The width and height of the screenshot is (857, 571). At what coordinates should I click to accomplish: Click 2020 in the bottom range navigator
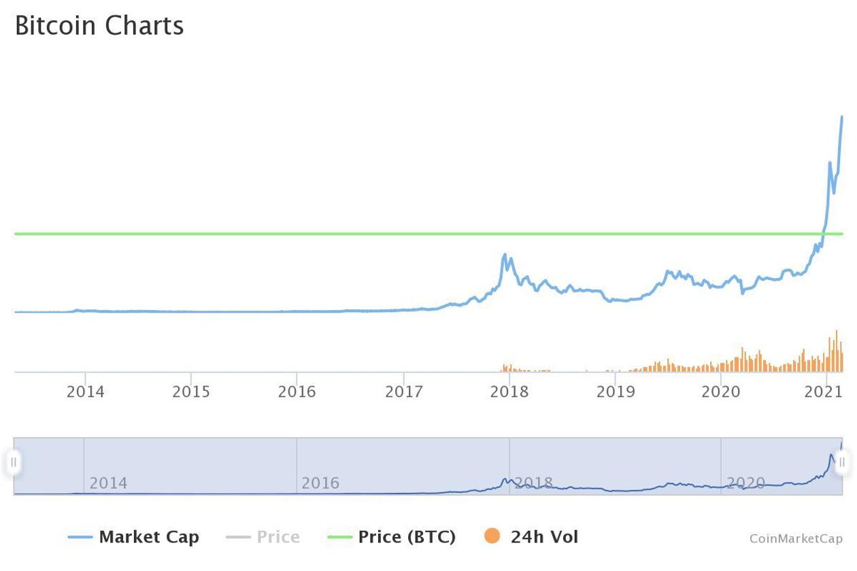pos(745,483)
